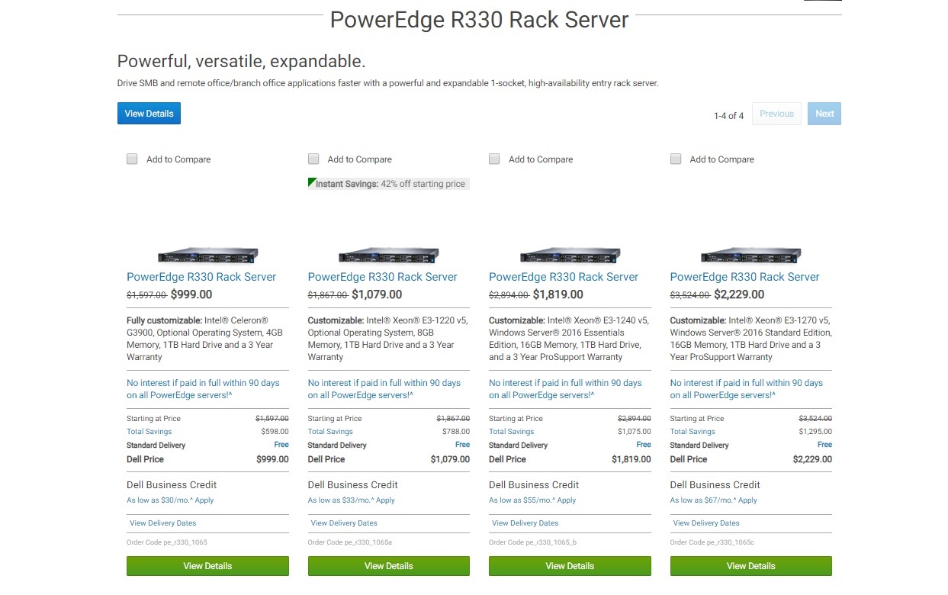Image resolution: width=948 pixels, height=595 pixels.
Task: Open View Delivery Dates for order pe_r330_1065_b
Action: [x=525, y=523]
